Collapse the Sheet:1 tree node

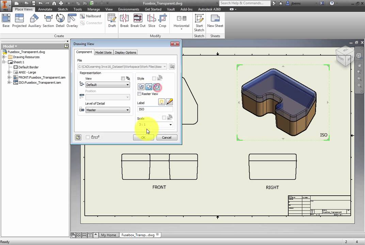4,62
